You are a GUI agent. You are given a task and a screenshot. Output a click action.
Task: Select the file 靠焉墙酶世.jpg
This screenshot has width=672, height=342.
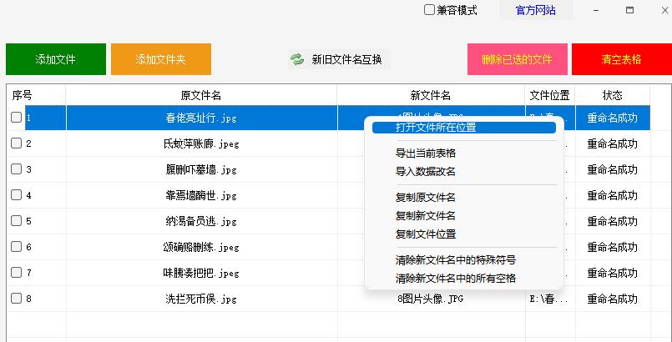(201, 196)
